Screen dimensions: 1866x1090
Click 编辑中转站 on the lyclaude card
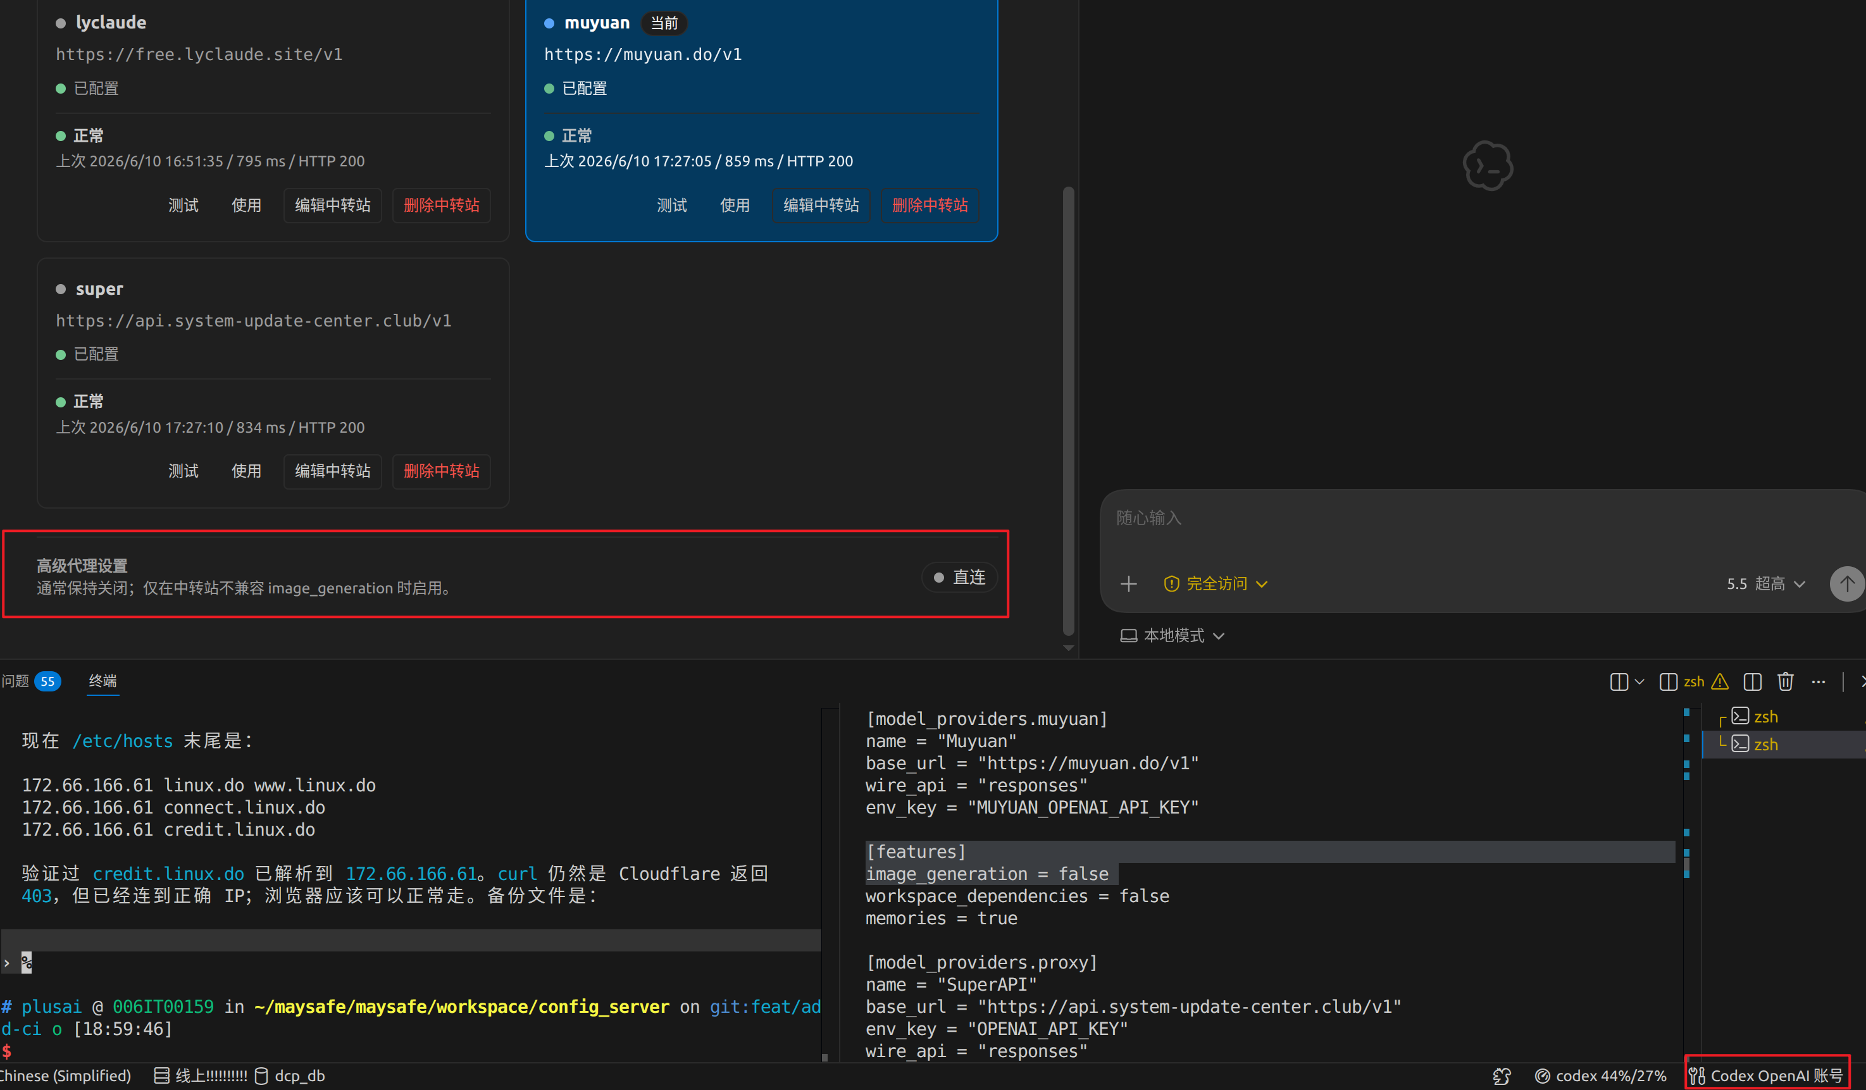pos(332,205)
